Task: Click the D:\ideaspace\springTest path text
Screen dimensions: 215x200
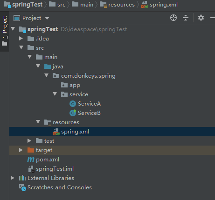Action: pos(94,29)
